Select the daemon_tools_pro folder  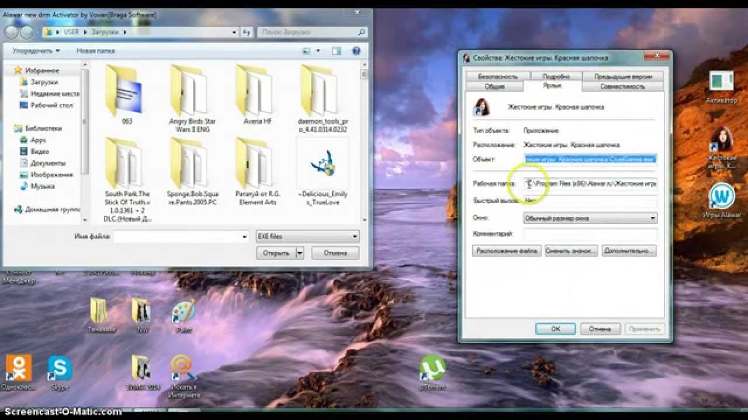323,98
